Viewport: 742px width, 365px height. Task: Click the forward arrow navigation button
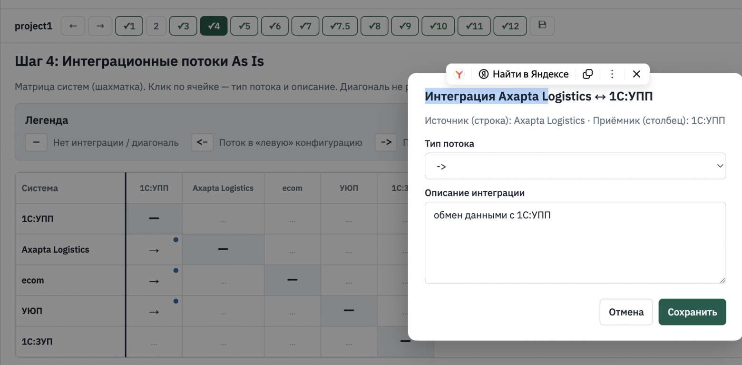[100, 26]
